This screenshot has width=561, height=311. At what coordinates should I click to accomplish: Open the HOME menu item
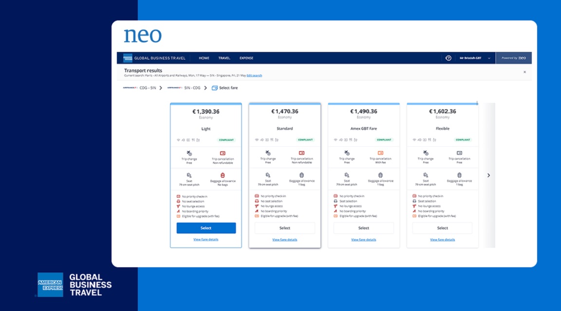click(x=204, y=58)
